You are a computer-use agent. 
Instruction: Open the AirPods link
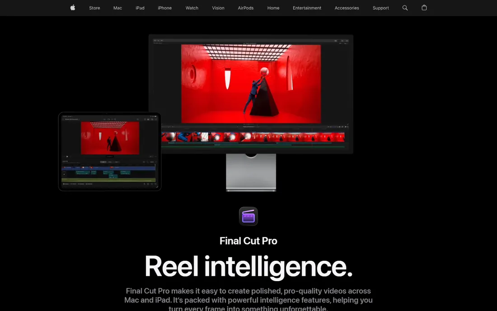(x=246, y=8)
